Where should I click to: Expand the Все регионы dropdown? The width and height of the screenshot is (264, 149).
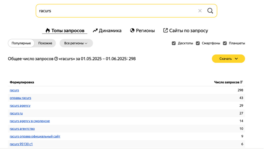(x=76, y=43)
